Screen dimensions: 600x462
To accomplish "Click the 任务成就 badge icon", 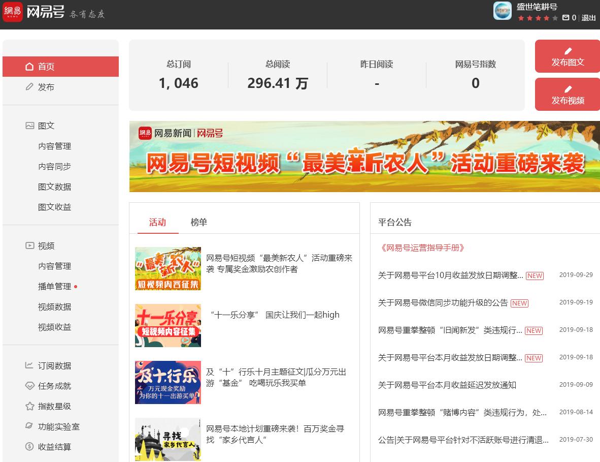I will [x=29, y=386].
